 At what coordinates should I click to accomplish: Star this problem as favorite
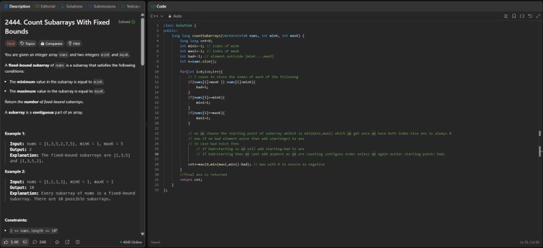(57, 242)
